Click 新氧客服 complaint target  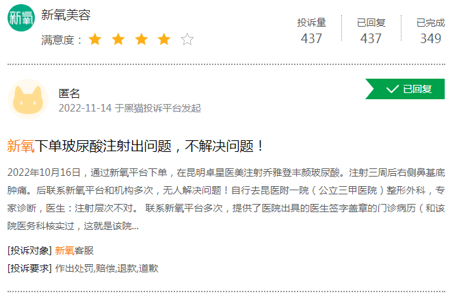(x=75, y=251)
